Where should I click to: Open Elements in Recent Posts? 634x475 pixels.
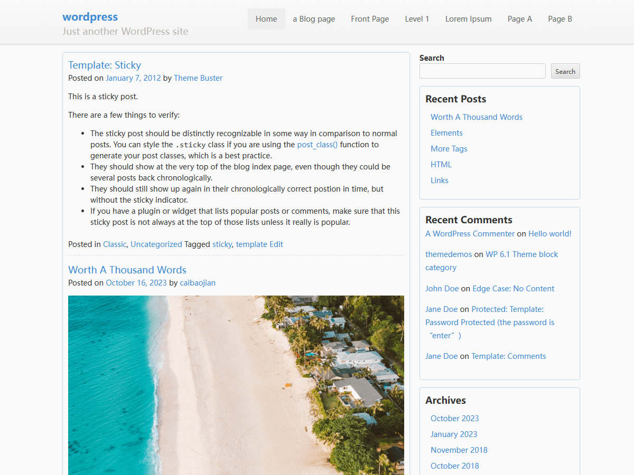click(446, 133)
